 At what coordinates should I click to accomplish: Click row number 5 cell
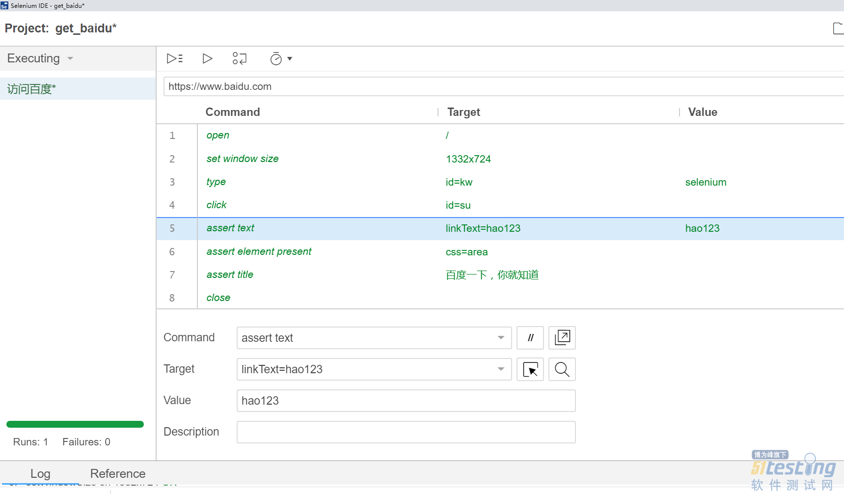[172, 228]
